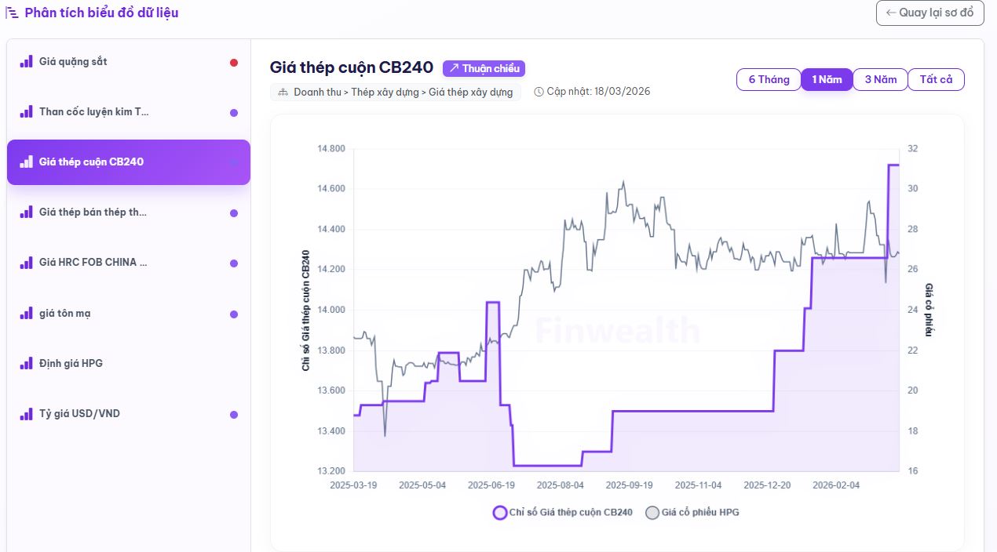This screenshot has width=997, height=552.
Task: Click chart icon next to Tỷ giá USD/VND
Action: pyautogui.click(x=26, y=414)
